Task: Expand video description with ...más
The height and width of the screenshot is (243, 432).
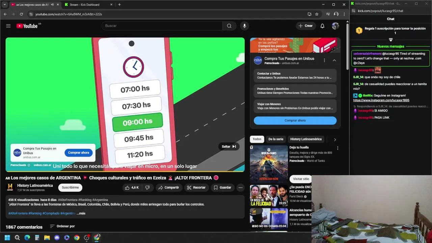Action: click(x=81, y=213)
